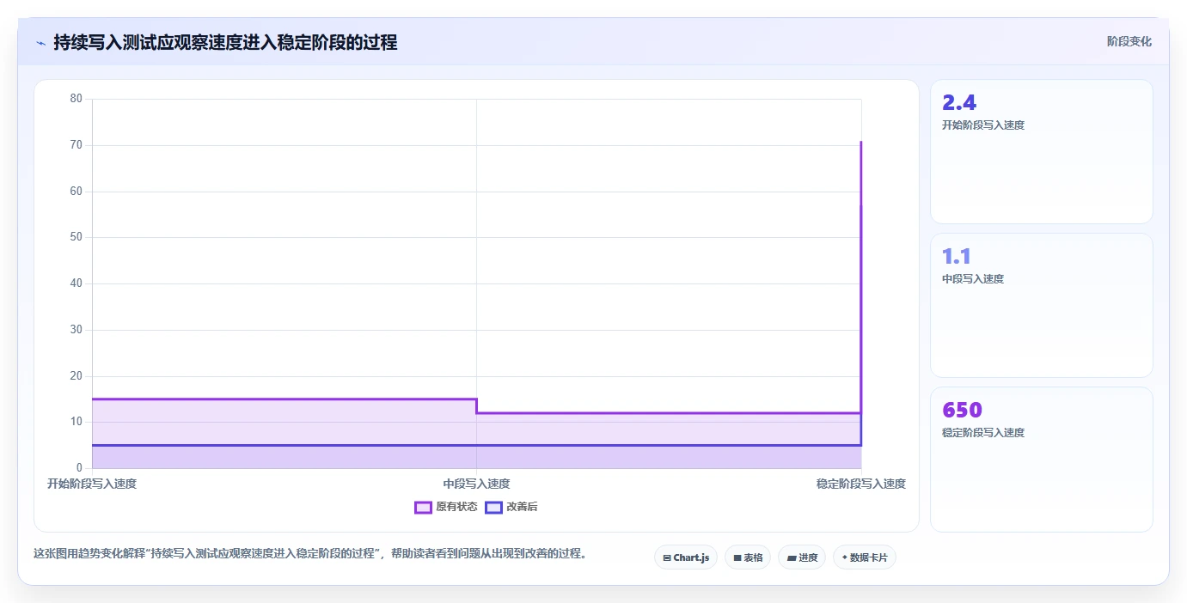Select the 2.4 开始阶段写入速度 card
The image size is (1187, 603).
1042,152
